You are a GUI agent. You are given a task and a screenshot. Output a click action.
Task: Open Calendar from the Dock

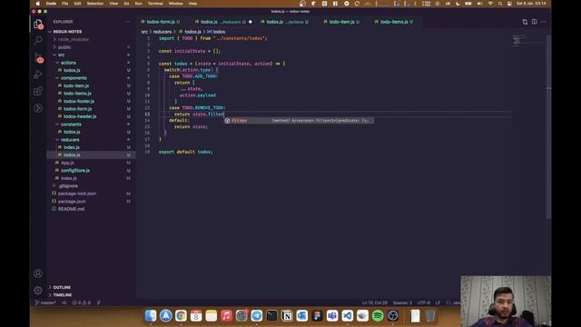click(196, 315)
